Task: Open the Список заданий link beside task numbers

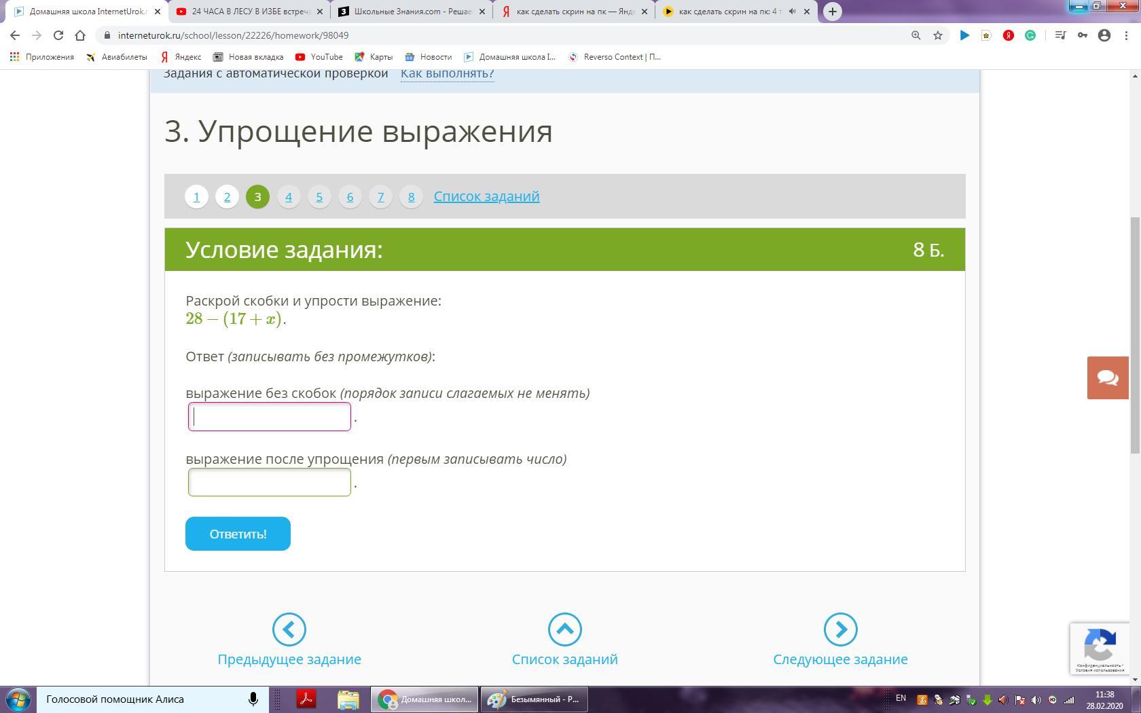Action: 486,196
